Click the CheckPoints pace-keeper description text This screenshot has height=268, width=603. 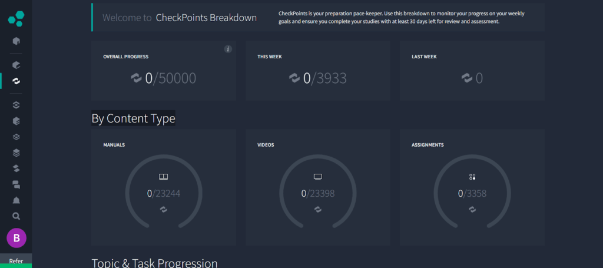402,18
